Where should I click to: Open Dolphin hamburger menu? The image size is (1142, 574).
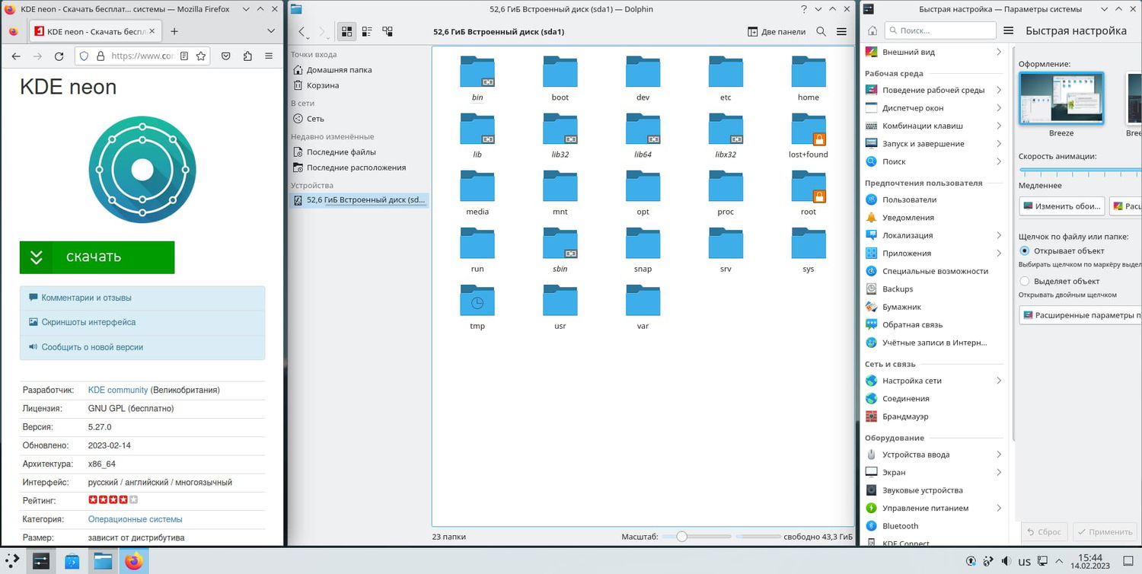coord(841,32)
